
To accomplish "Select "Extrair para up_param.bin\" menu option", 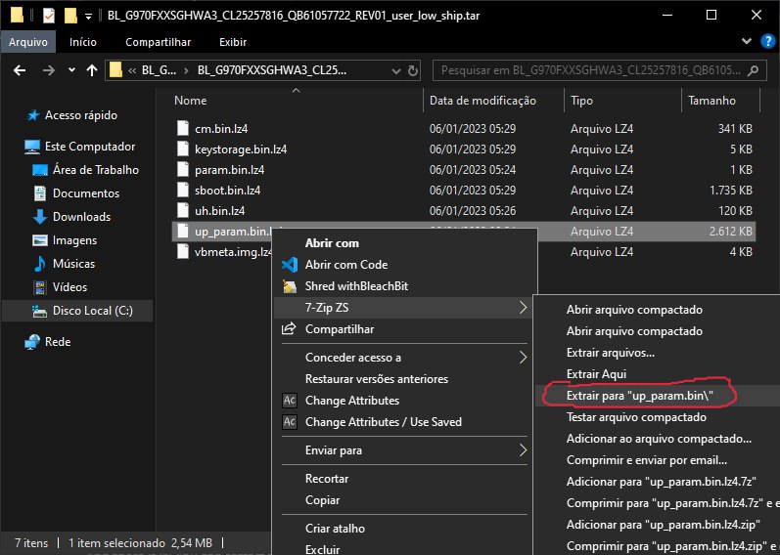I will click(x=640, y=396).
